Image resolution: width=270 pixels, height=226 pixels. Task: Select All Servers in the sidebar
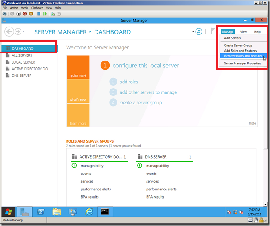[29, 55]
